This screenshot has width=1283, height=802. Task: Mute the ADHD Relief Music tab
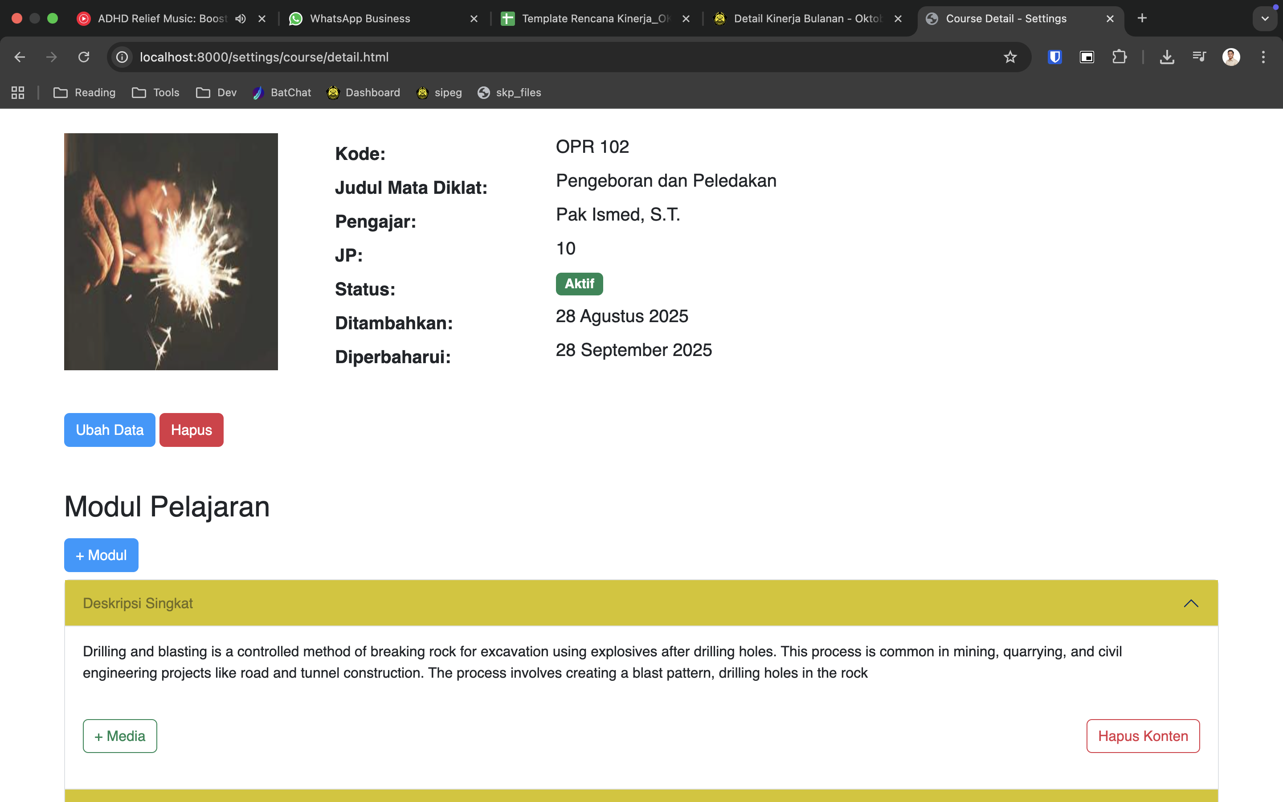coord(240,19)
